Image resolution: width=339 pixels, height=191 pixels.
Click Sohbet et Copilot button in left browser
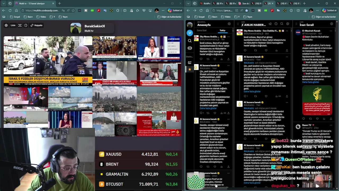[175, 10]
